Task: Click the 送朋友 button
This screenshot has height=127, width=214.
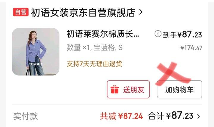Action: click(x=128, y=89)
